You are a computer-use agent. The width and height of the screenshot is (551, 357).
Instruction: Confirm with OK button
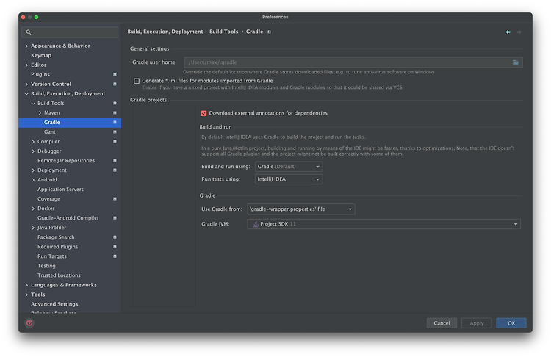click(x=511, y=323)
